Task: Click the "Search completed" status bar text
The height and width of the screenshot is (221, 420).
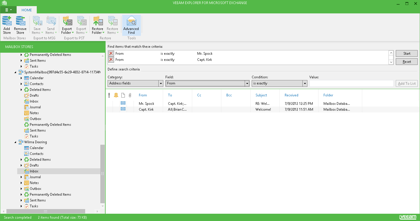Action: (17, 218)
